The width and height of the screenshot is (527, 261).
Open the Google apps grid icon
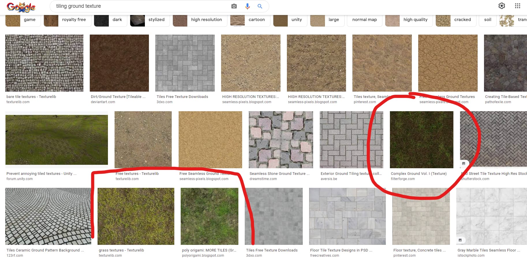point(517,6)
